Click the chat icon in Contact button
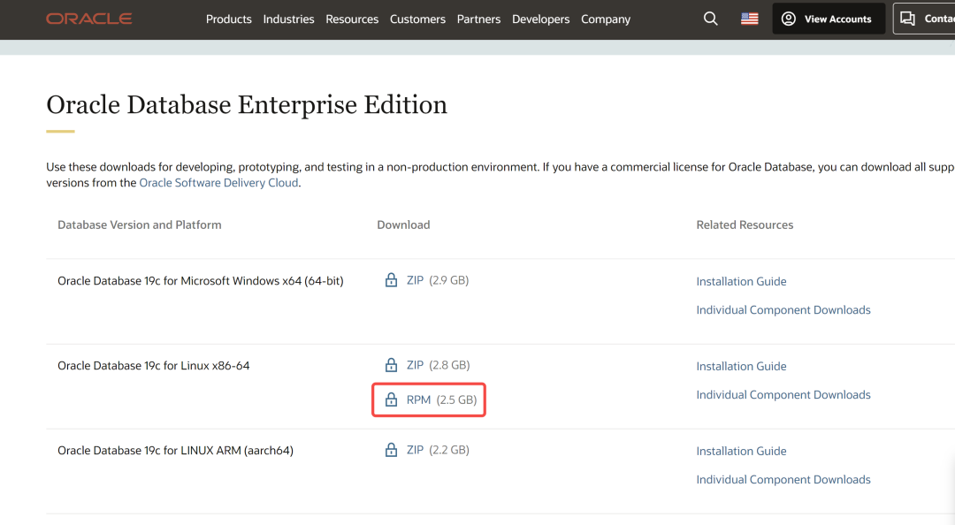 tap(907, 19)
